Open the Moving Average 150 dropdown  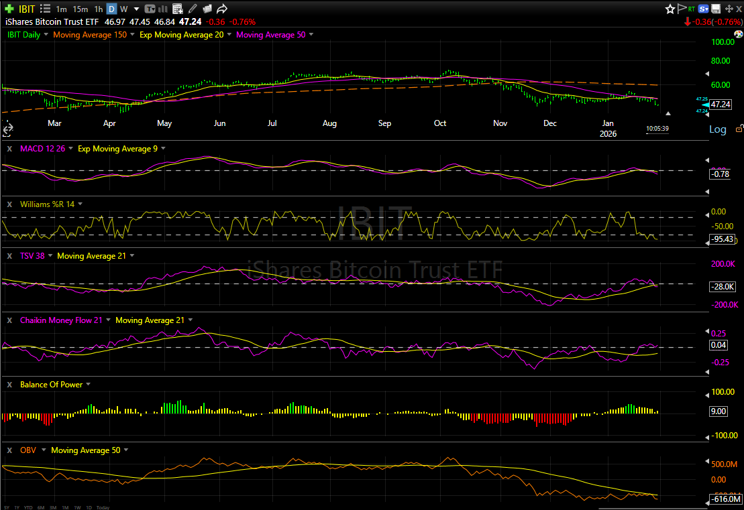tap(132, 34)
